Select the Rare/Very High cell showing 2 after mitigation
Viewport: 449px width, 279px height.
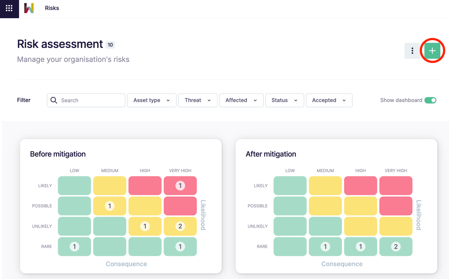tap(396, 246)
